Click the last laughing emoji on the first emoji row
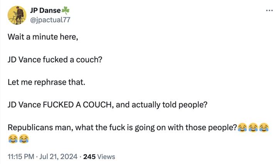The height and width of the screenshot is (164, 276). point(264,127)
